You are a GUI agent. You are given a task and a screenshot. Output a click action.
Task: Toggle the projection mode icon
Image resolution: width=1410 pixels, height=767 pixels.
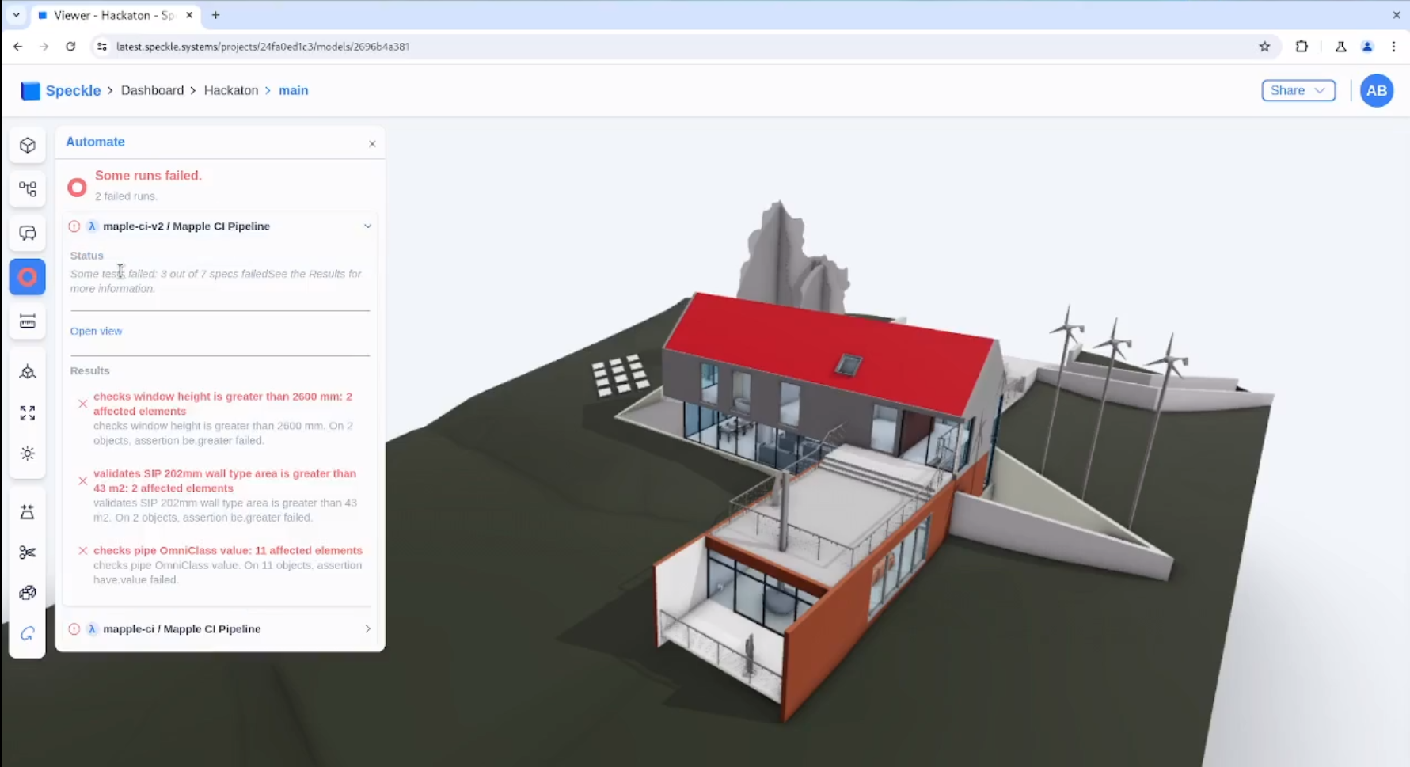[28, 512]
